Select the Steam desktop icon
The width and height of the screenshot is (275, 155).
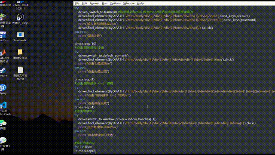(3, 72)
